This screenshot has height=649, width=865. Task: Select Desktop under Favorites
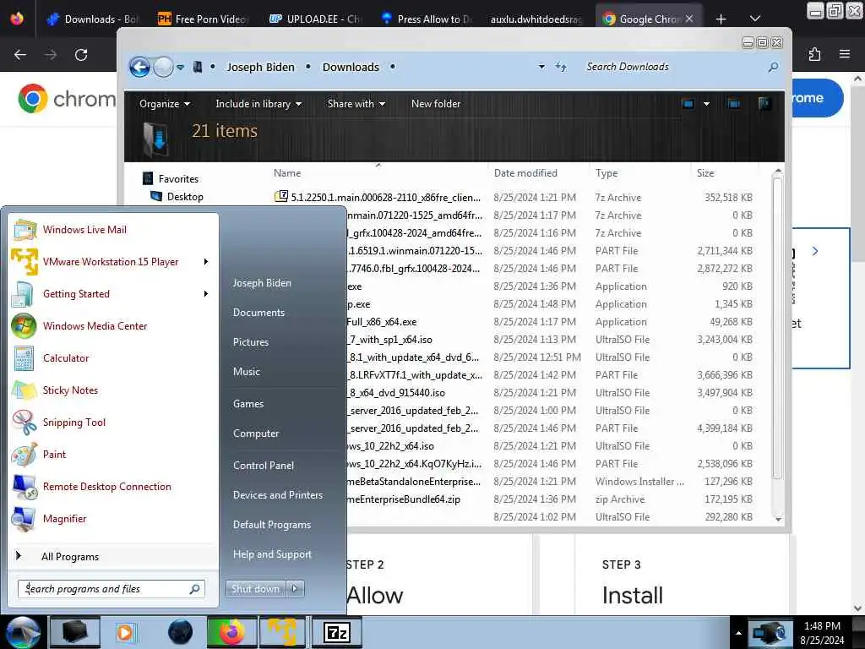(x=185, y=196)
